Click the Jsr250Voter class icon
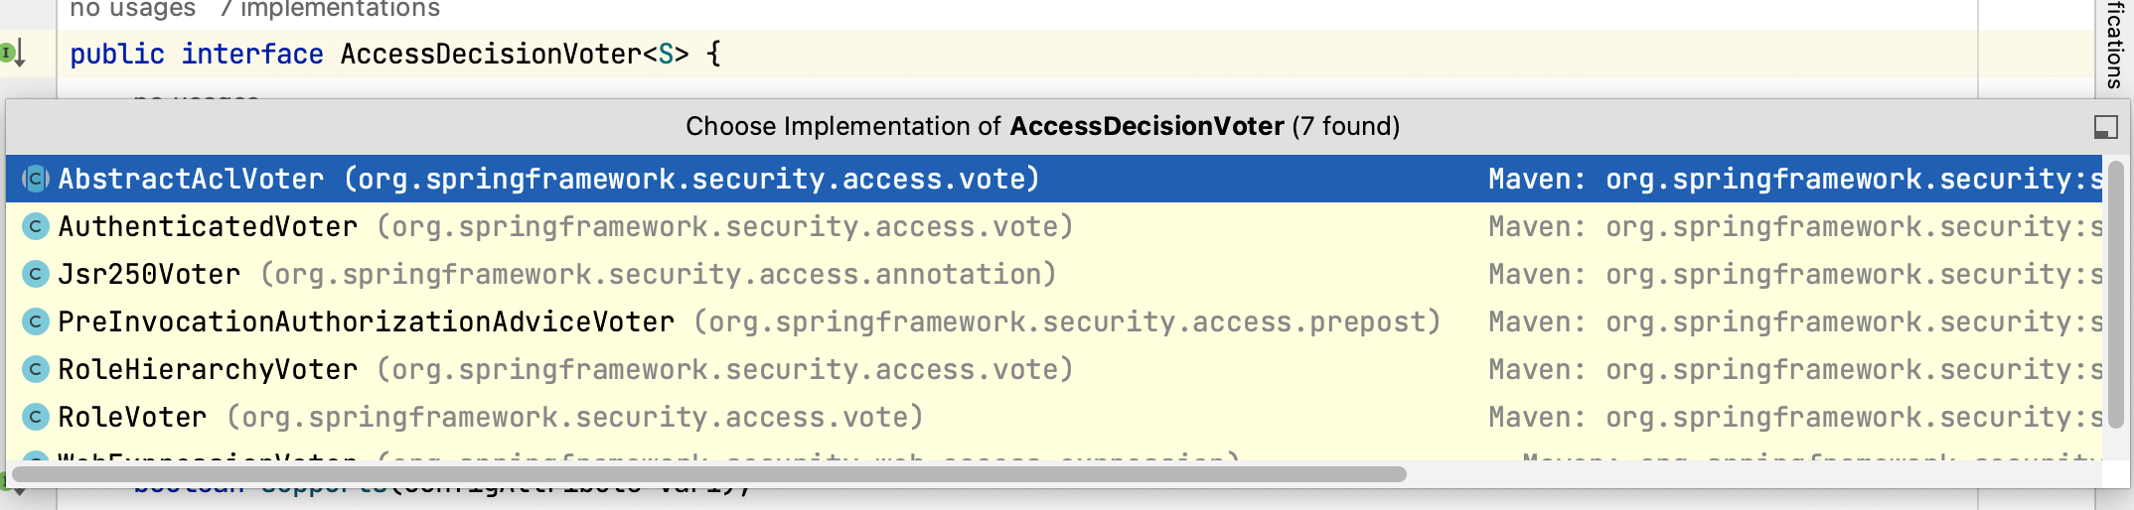 [x=36, y=275]
